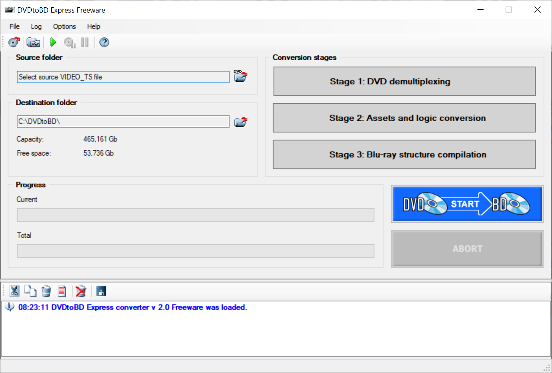Screen dimensions: 552x373
Task: Click the info icon beside the log entry
Action: coord(9,307)
